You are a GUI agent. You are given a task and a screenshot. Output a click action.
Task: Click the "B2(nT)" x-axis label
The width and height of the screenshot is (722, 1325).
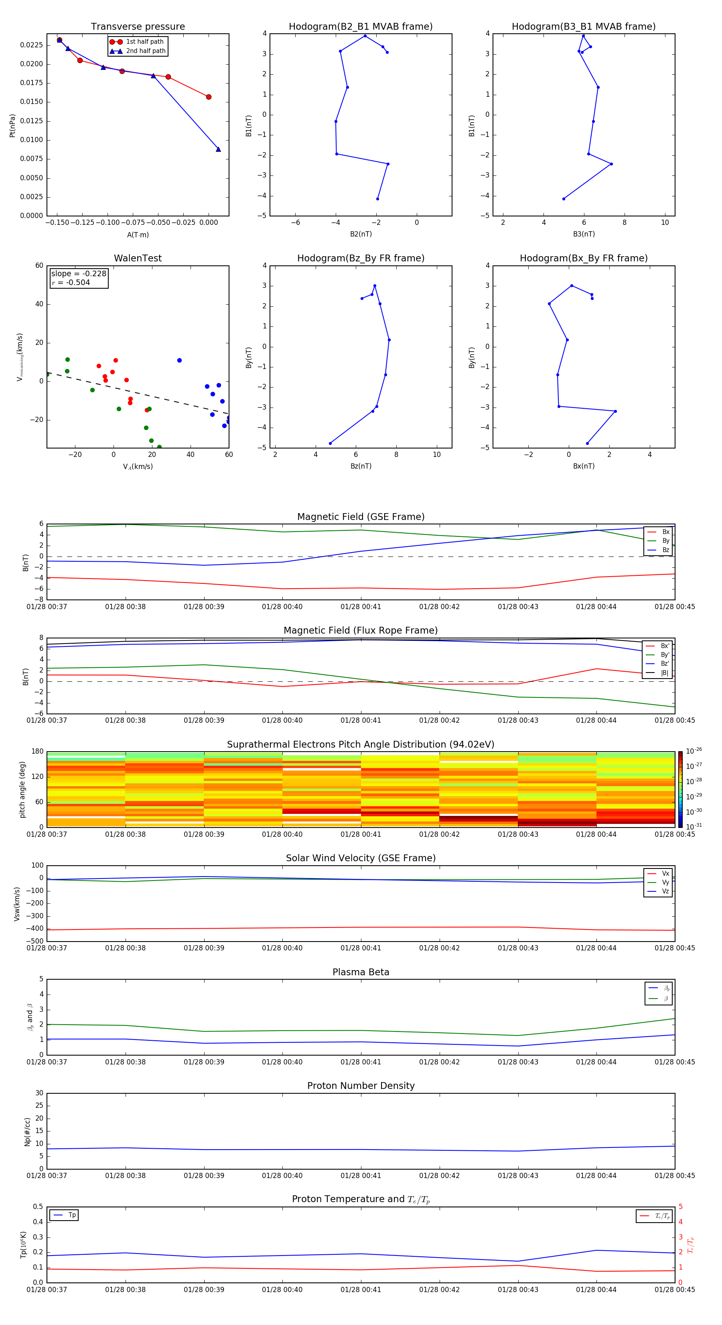[361, 234]
